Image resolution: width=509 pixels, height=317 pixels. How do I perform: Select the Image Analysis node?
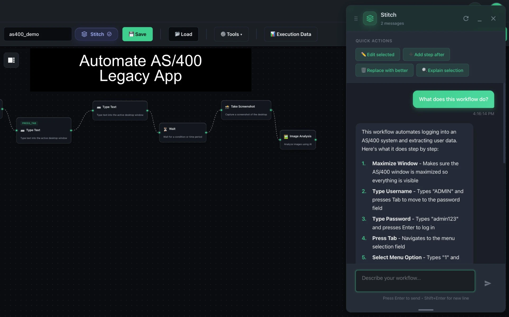(298, 140)
